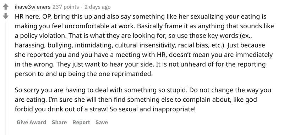Upvote the comment by ihave3wieners

pyautogui.click(x=6, y=7)
